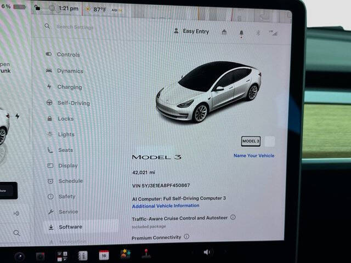This screenshot has width=351, height=263.
Task: Tap the Name Your Vehicle link
Action: coord(254,156)
